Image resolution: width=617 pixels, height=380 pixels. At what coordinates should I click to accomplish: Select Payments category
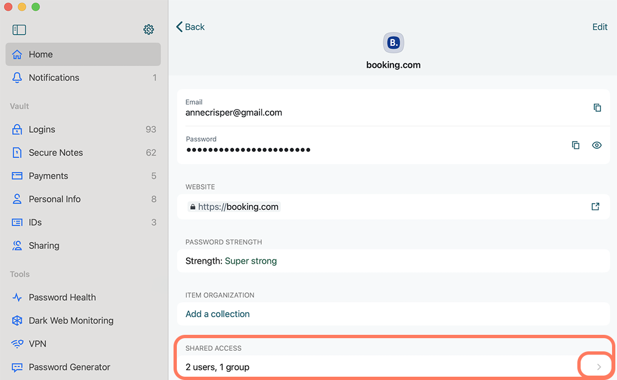[x=83, y=176]
